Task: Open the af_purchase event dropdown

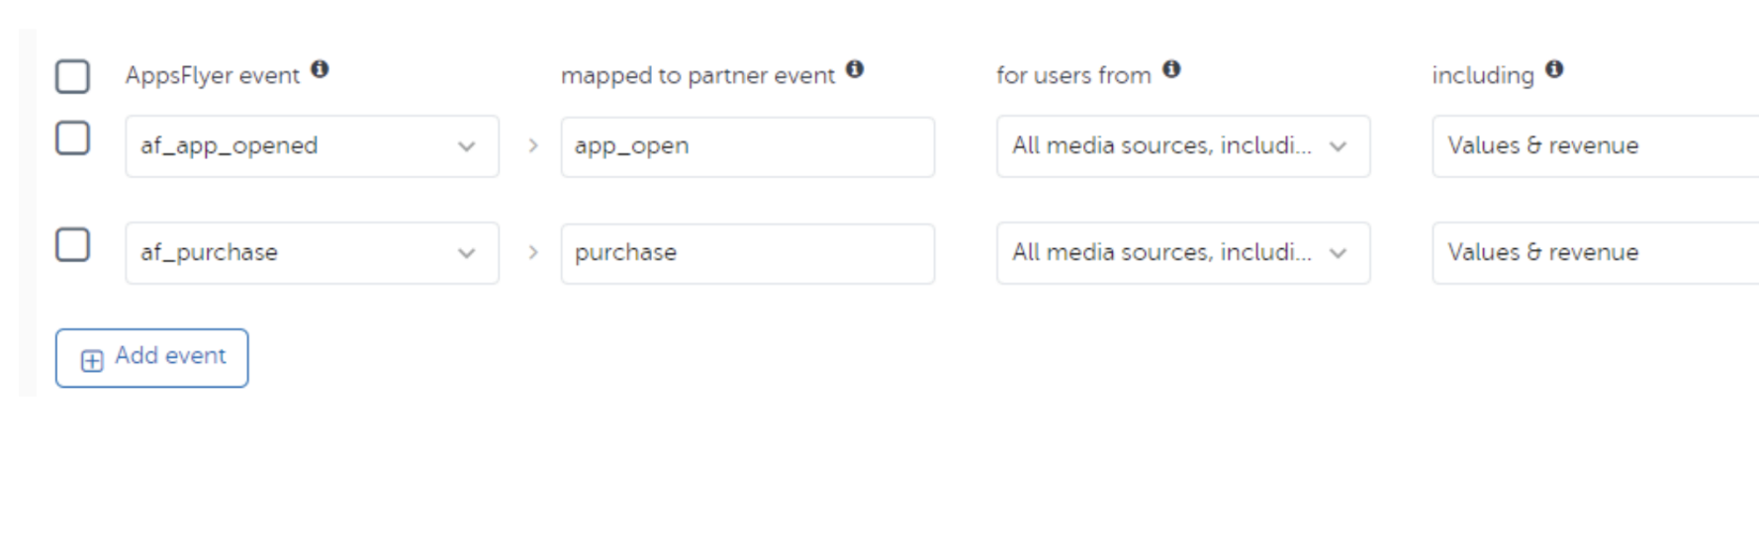Action: click(312, 253)
